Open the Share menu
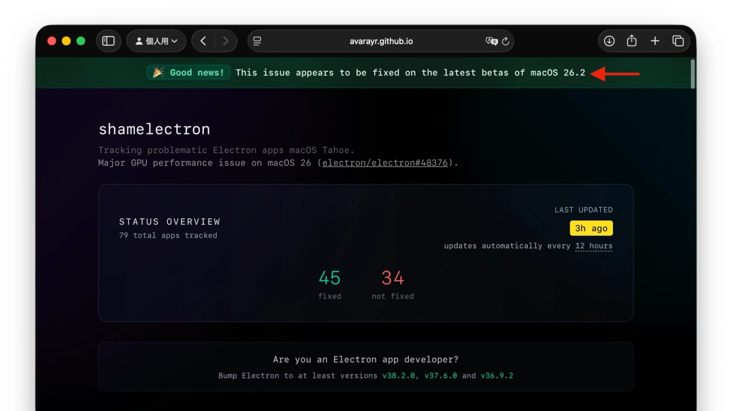The width and height of the screenshot is (732, 411). 631,41
